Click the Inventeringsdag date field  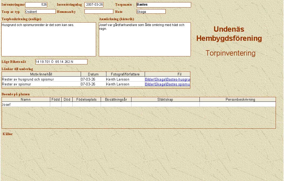click(x=94, y=5)
